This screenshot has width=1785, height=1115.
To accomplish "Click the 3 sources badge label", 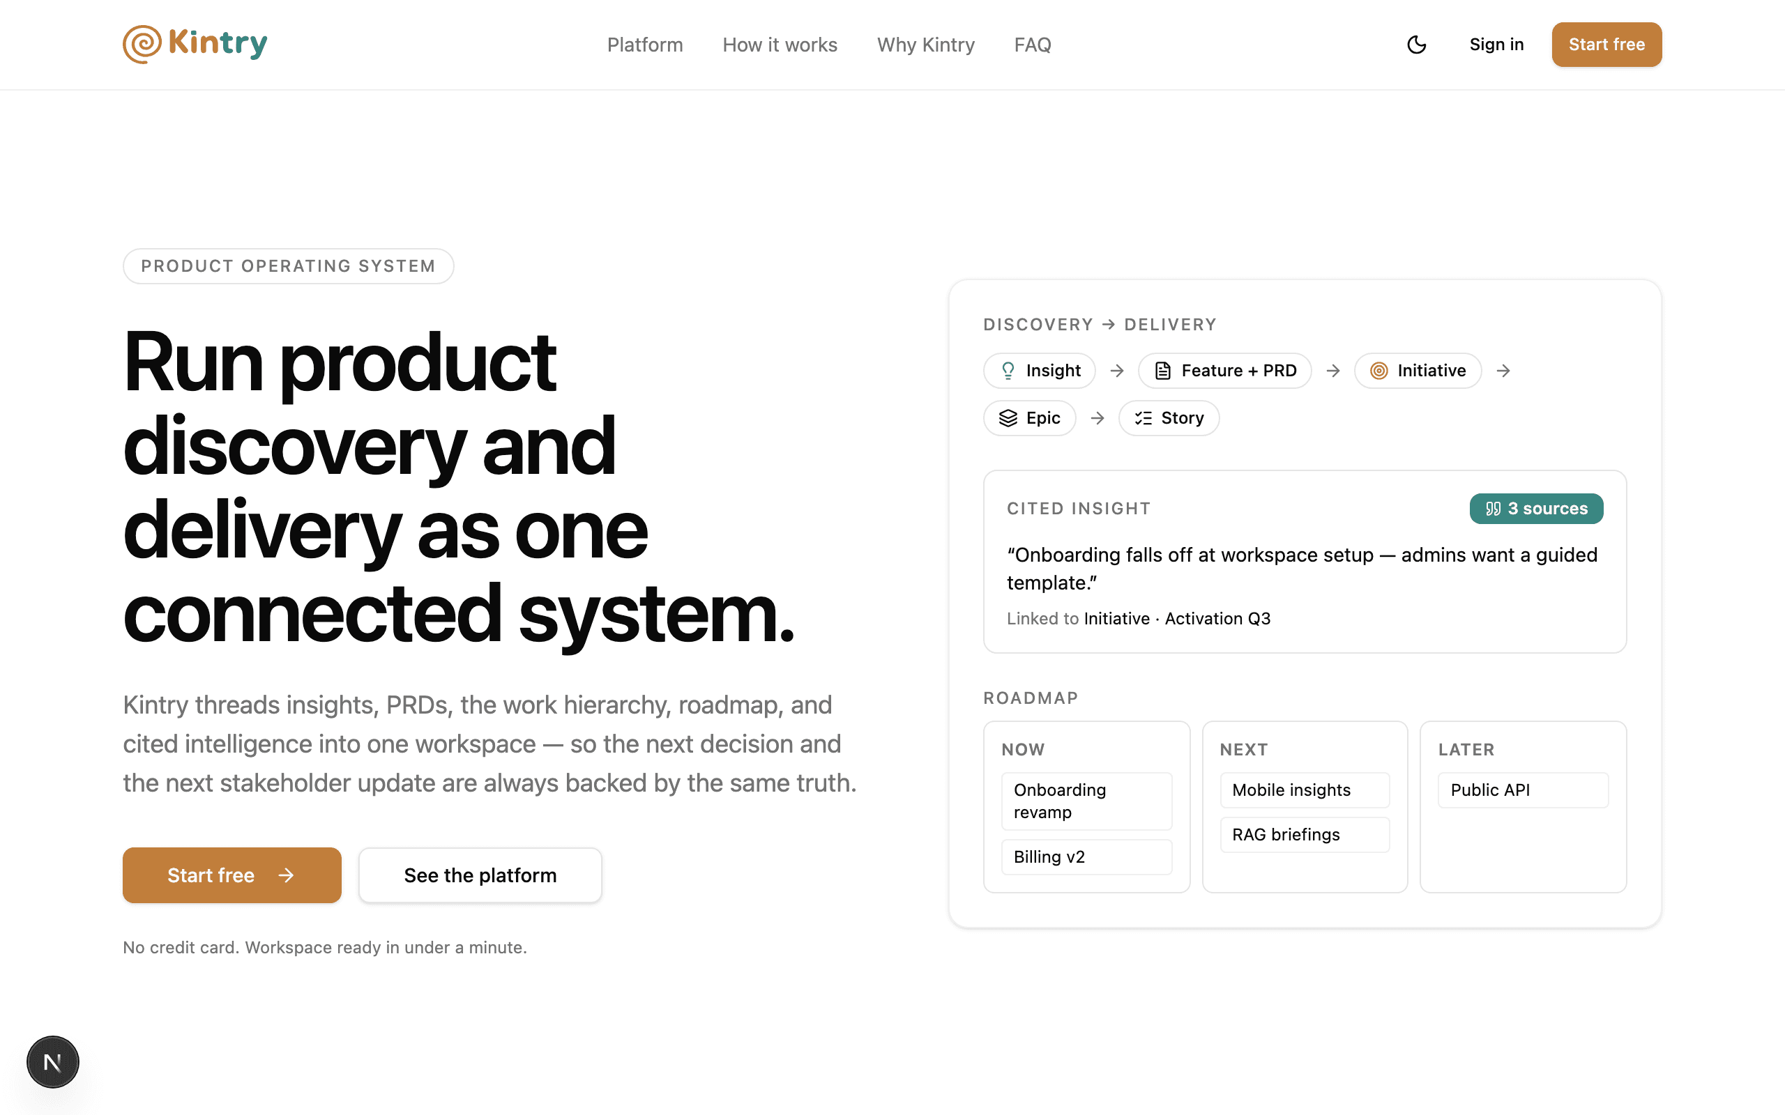I will pos(1547,509).
